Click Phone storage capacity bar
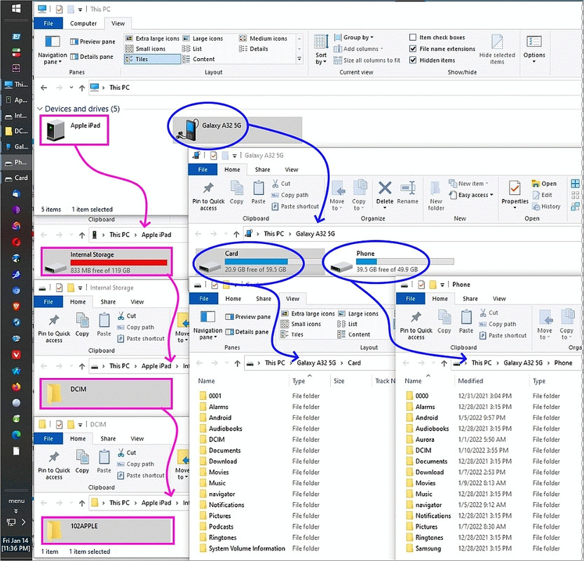This screenshot has height=561, width=584. [405, 262]
